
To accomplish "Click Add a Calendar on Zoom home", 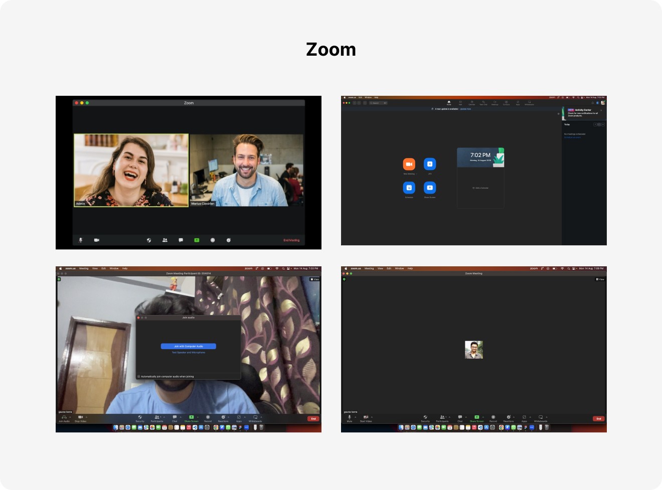I will pos(480,188).
